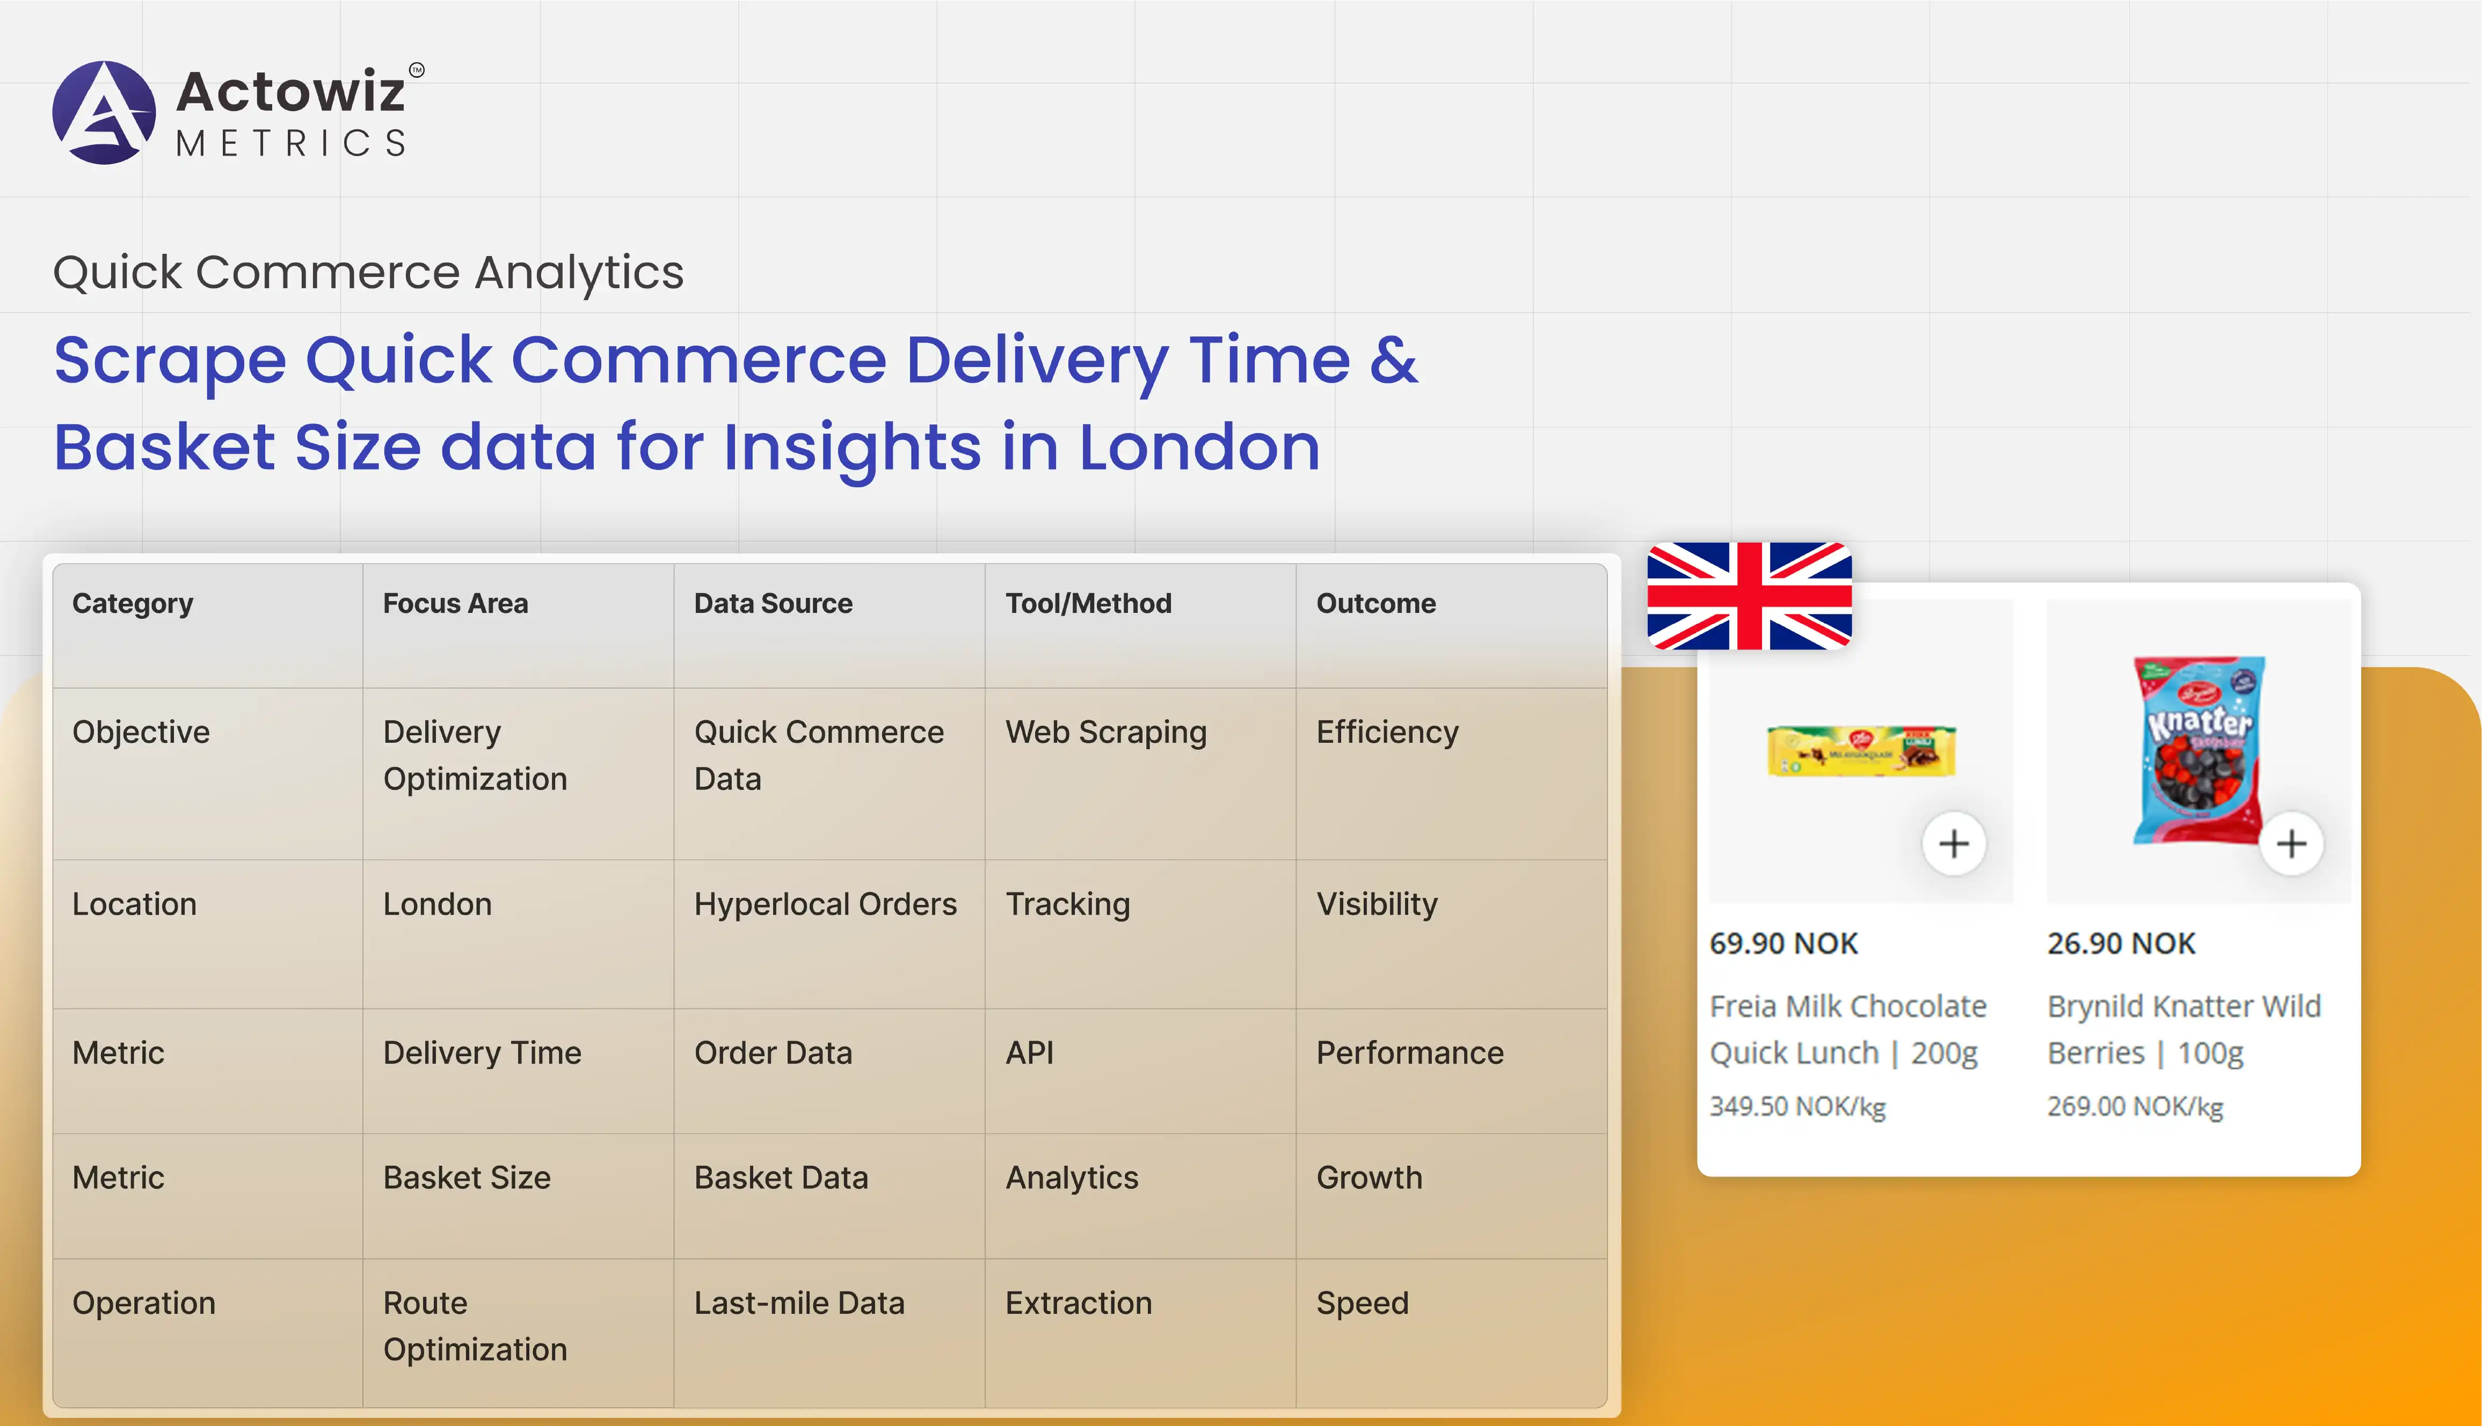Expand the Category column header
Viewport: 2482px width, 1426px height.
132,603
